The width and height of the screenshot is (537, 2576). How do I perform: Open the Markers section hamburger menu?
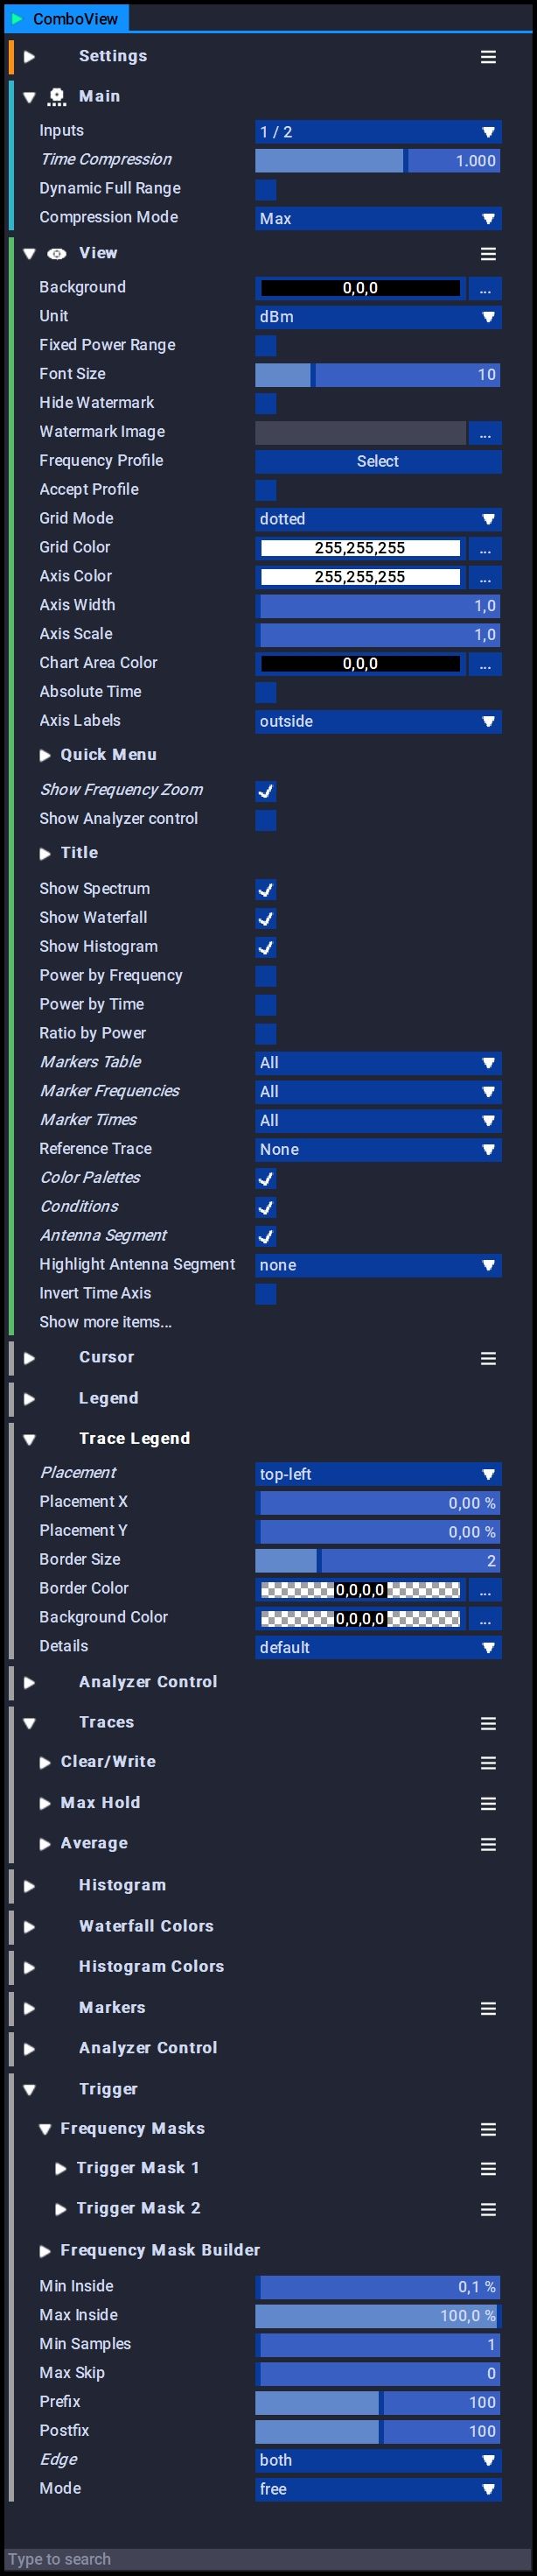point(488,2008)
